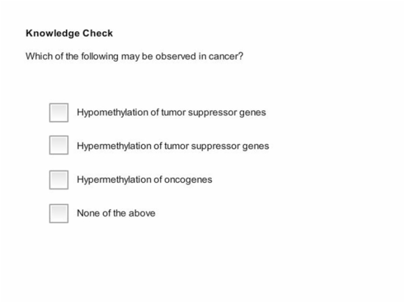Click the label text Hypomethylation of tumor suppressor genes
This screenshot has height=303, width=405.
(171, 113)
